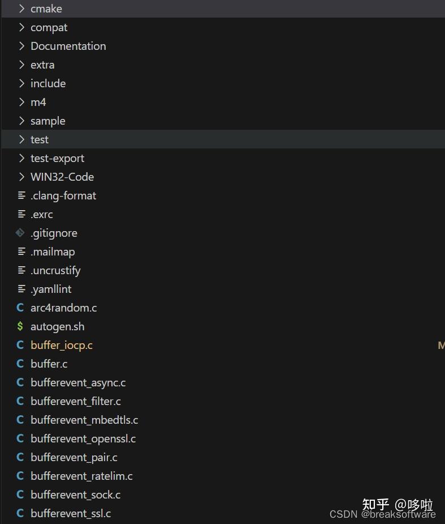445x524 pixels.
Task: Open bufferevent_ssl.c file name
Action: click(x=71, y=514)
